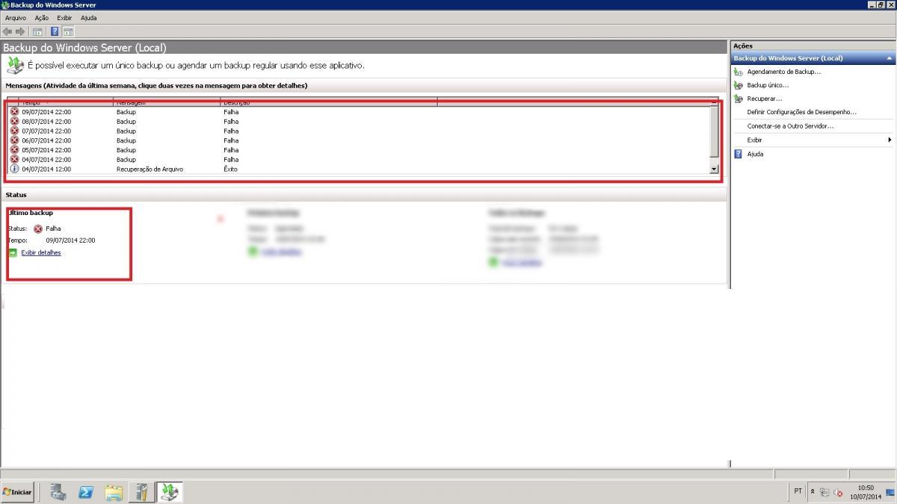Viewport: 897px width, 504px height.
Task: Click Definir Configurações de Desempenho...
Action: tap(801, 112)
